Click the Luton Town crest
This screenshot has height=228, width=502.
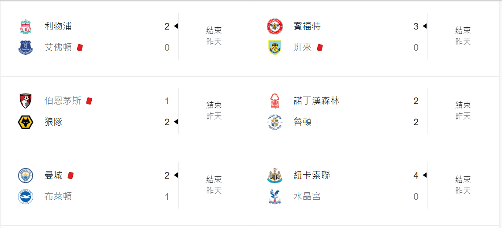coord(275,122)
